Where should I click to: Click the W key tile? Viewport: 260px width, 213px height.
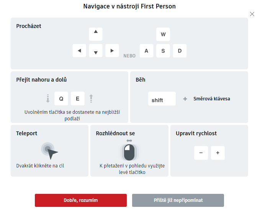click(x=163, y=34)
